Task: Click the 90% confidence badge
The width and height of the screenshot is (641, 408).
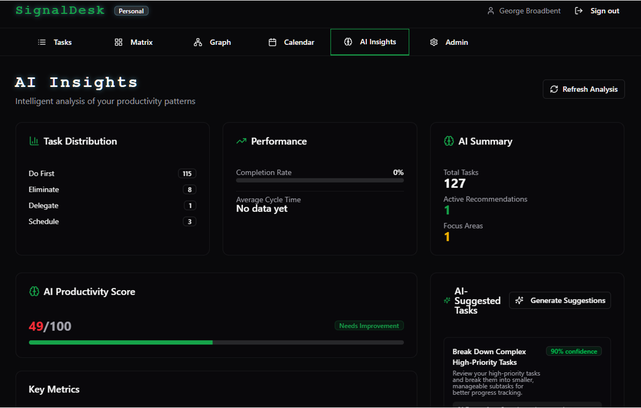Action: click(574, 351)
